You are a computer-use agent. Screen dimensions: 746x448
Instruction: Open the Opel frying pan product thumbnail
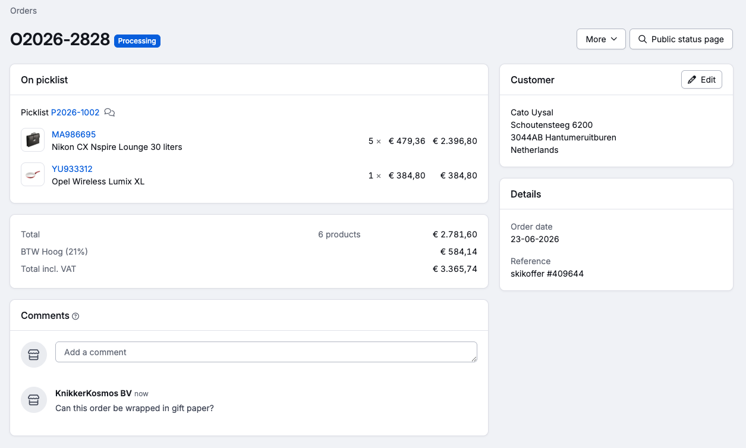33,174
